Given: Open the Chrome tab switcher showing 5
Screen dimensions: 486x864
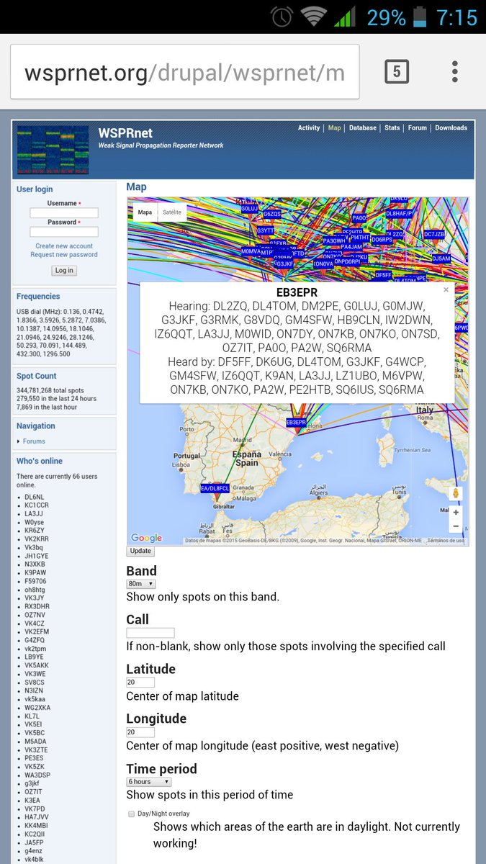Looking at the screenshot, I should click(396, 71).
